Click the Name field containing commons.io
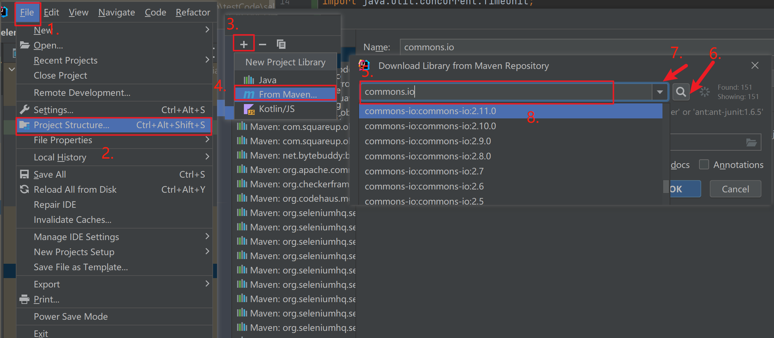 coord(587,47)
